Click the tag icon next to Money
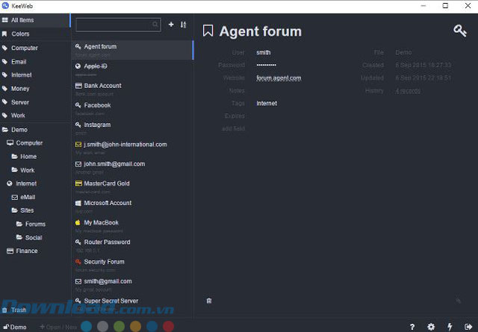 click(x=4, y=89)
